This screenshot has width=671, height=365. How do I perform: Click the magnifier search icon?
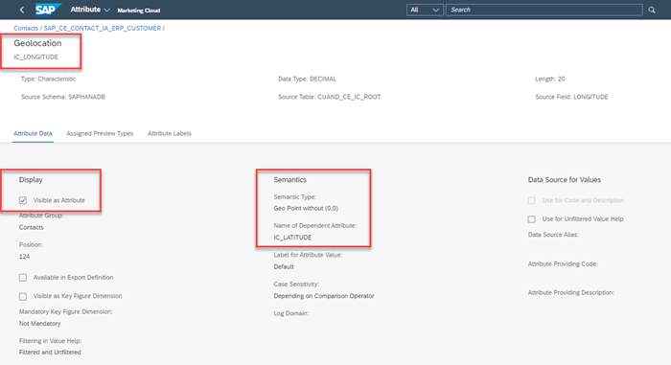click(651, 10)
